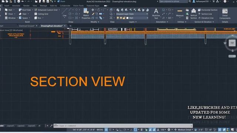Toggle object snap square icon in status bar

click(136, 130)
